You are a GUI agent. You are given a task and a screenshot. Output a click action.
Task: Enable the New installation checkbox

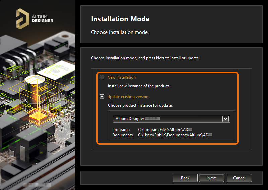102,77
